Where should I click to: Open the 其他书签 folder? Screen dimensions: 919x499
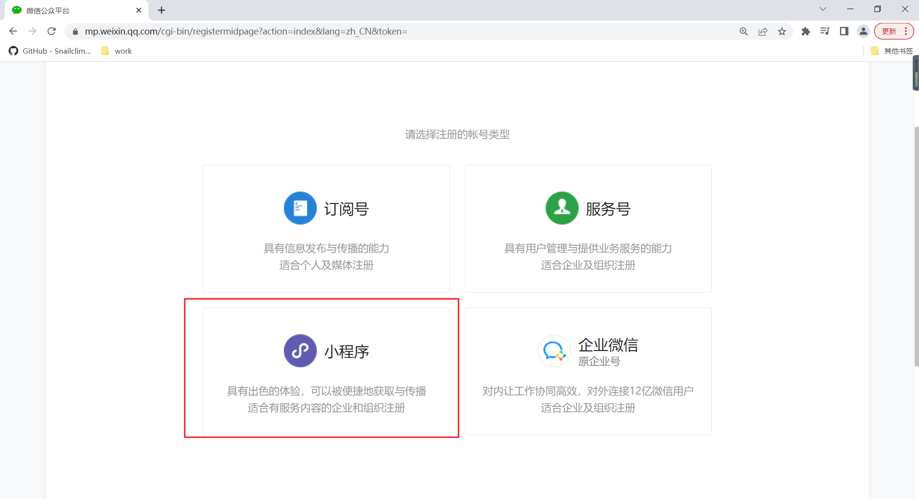point(892,51)
